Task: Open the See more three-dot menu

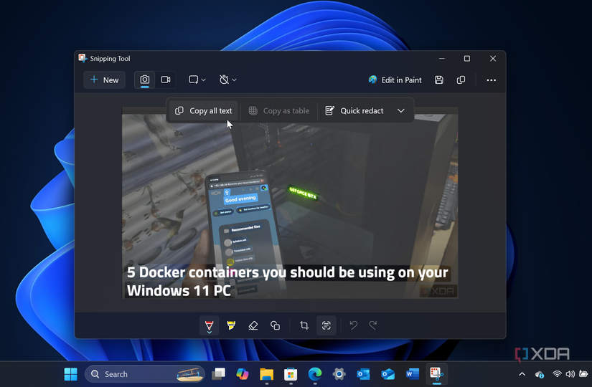Action: (x=491, y=80)
